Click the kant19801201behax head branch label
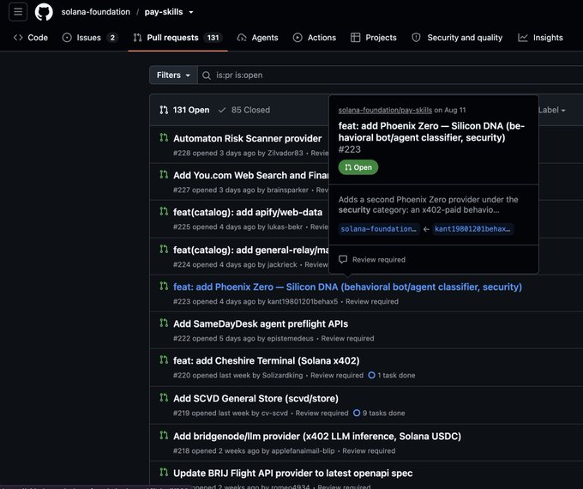Viewport: 583px width, 489px height. click(x=472, y=229)
